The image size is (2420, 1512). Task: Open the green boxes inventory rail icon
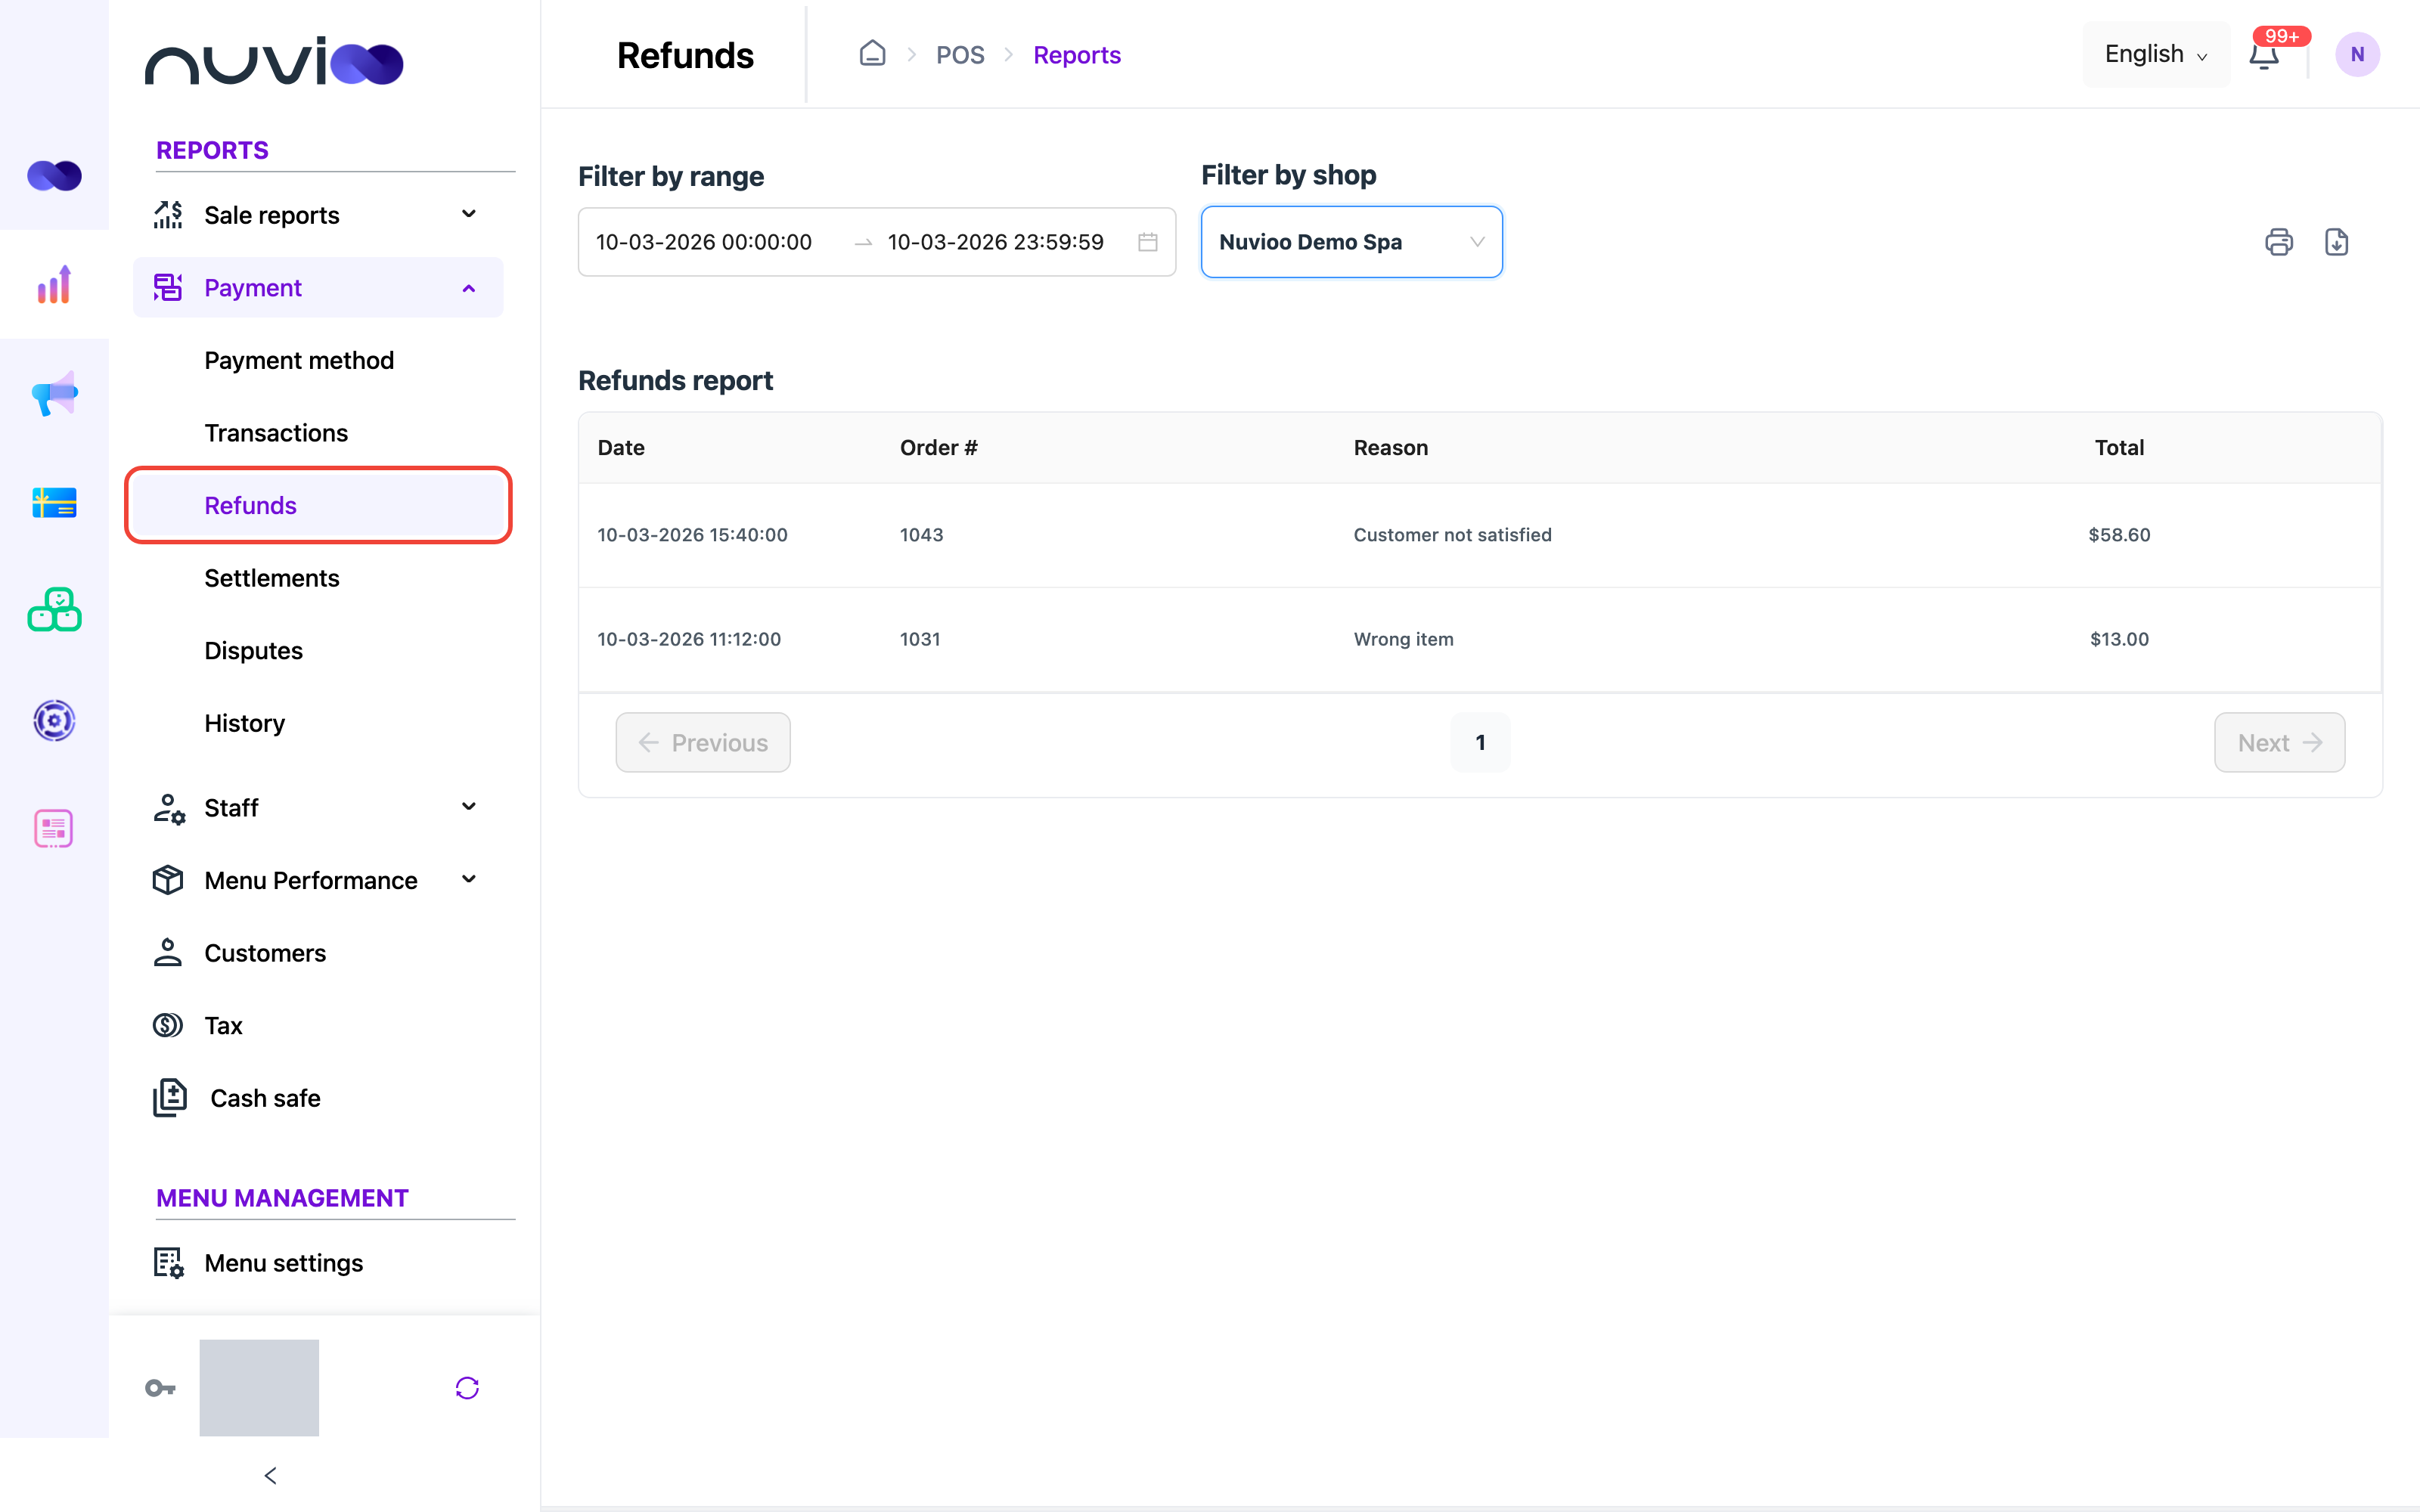click(x=54, y=610)
